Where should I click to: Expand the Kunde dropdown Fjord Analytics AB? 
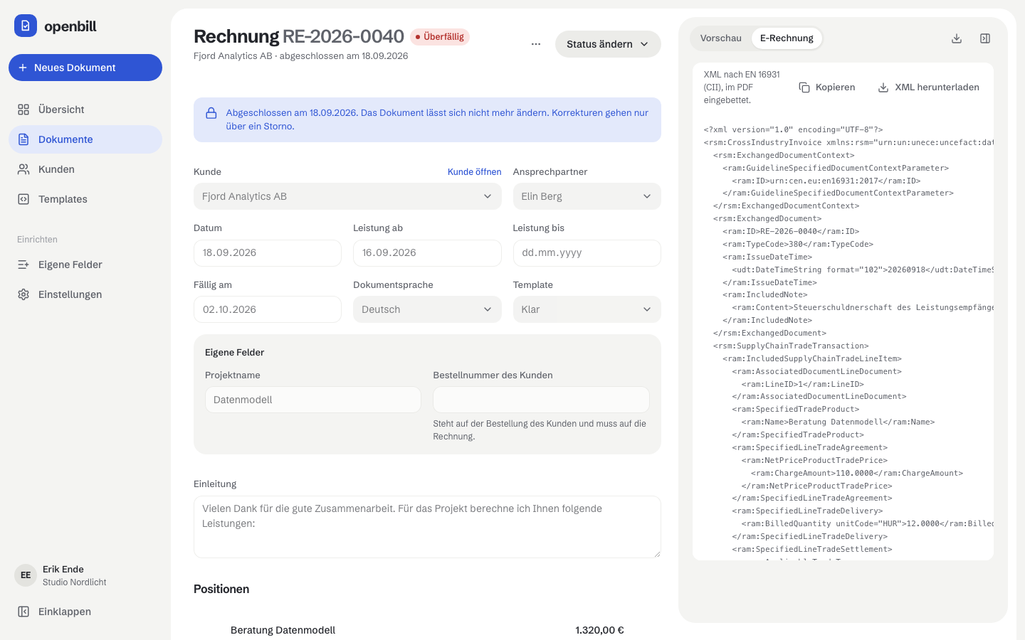[x=347, y=196]
